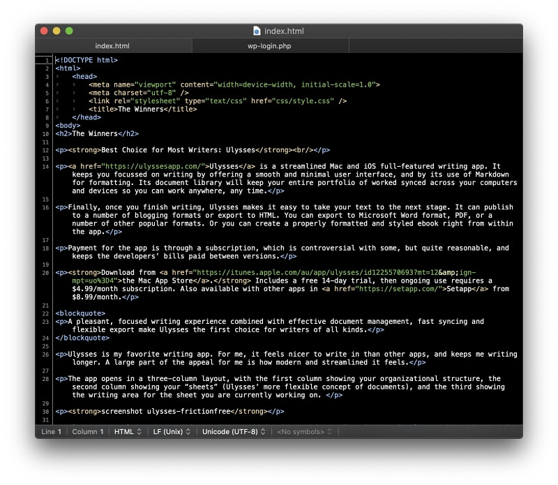Screen dimensions: 558x485
Task: Click line number 9 in the gutter
Action: (x=47, y=126)
